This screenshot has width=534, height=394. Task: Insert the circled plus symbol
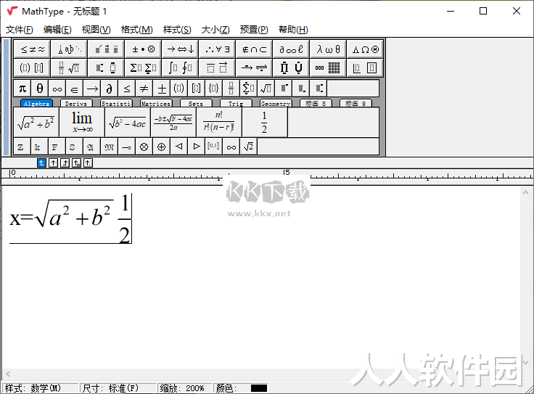click(161, 147)
